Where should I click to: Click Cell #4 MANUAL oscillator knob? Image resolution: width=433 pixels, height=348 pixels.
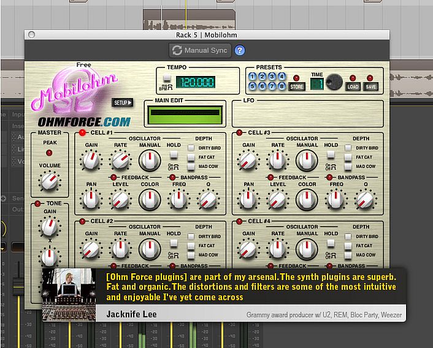307,249
